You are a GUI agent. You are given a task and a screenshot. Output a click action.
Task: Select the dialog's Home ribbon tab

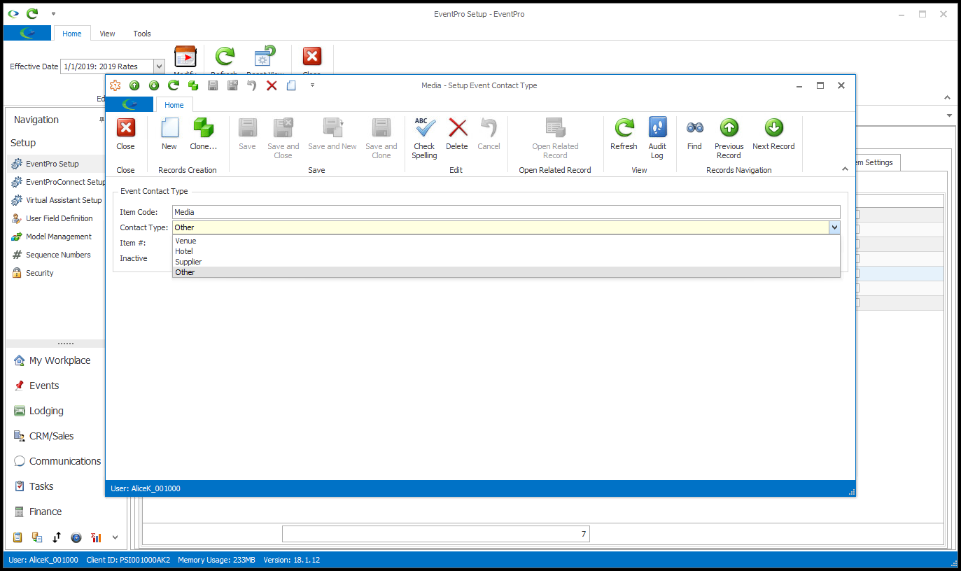click(x=174, y=105)
